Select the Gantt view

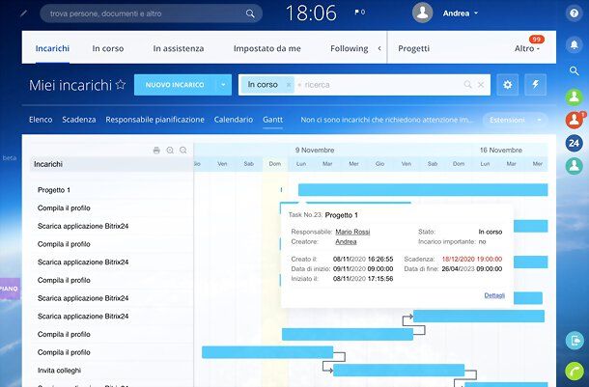click(x=272, y=120)
